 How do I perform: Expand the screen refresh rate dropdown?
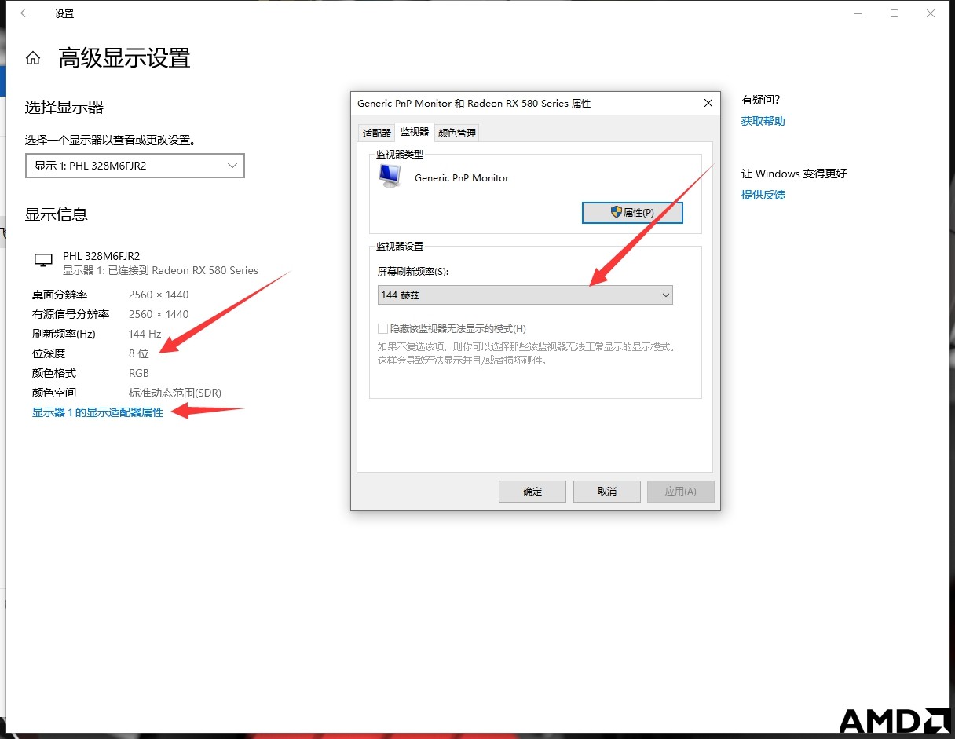point(525,295)
